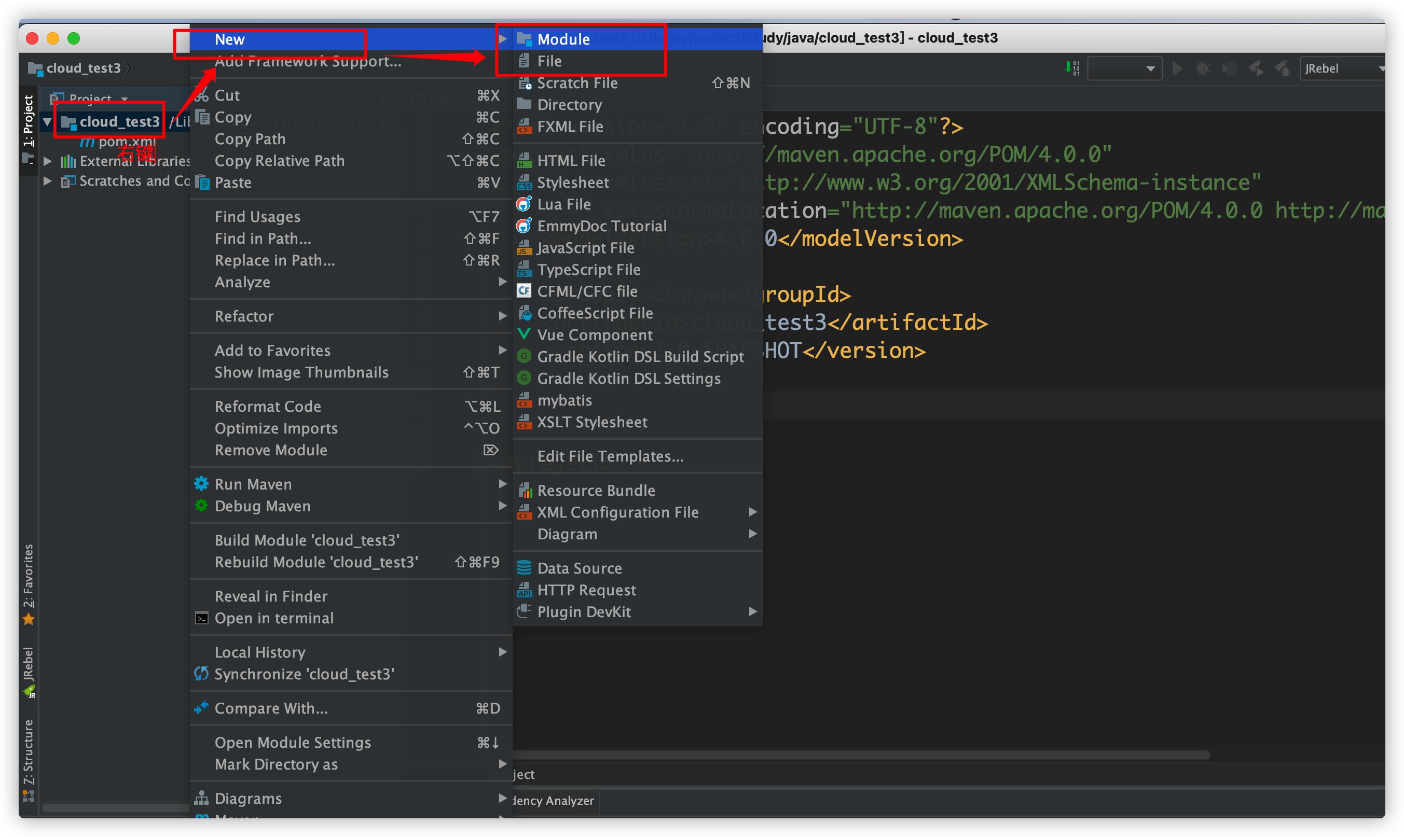This screenshot has height=837, width=1404.
Task: Choose Show Image Thumbnails menu item
Action: (350, 372)
